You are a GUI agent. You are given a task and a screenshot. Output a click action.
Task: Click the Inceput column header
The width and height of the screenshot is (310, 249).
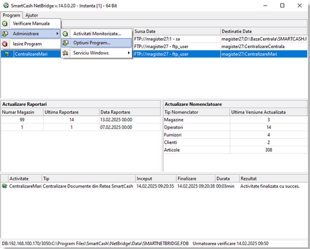click(x=156, y=179)
